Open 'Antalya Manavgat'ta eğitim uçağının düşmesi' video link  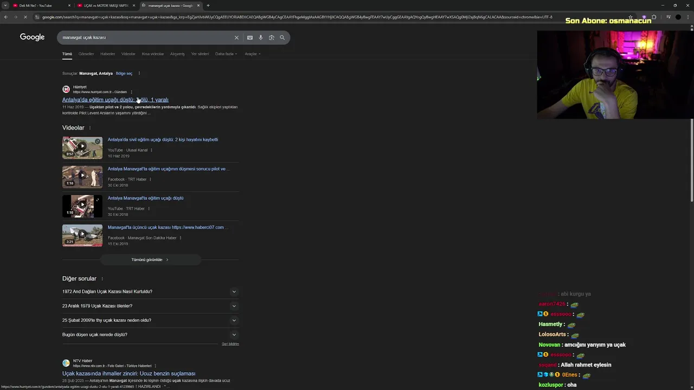(169, 169)
